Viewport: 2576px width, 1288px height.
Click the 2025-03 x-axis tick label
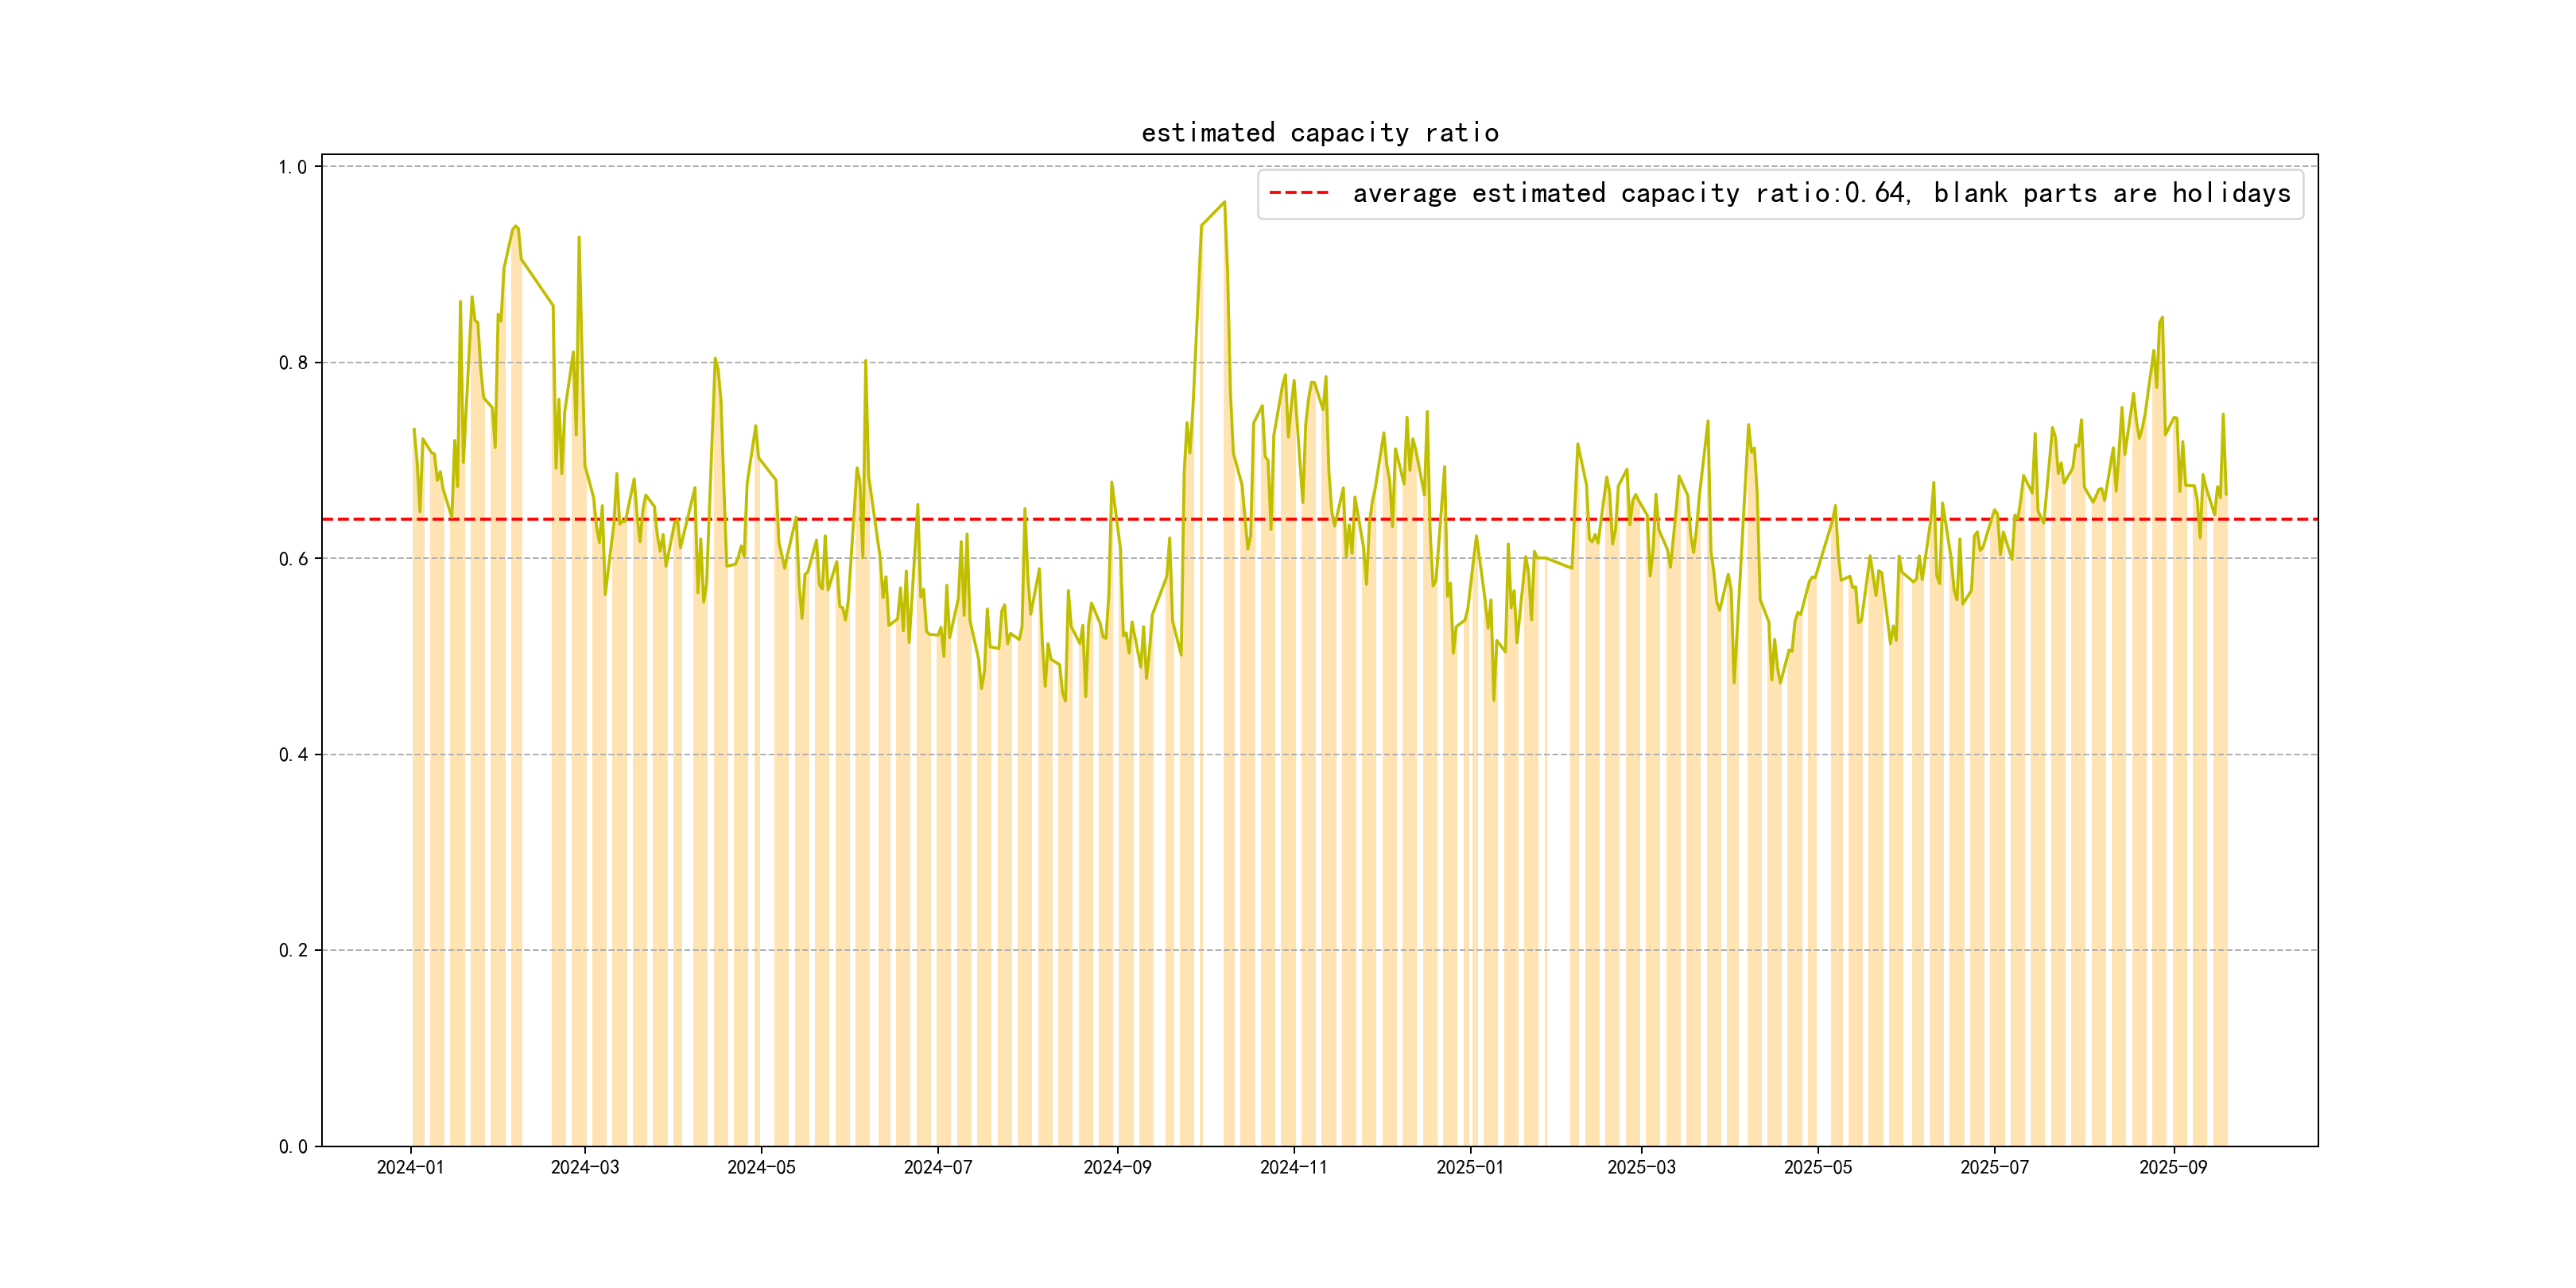click(x=1641, y=1167)
